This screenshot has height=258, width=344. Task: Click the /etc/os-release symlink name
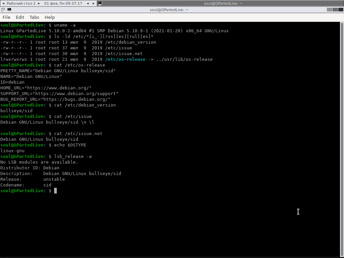pyautogui.click(x=125, y=59)
